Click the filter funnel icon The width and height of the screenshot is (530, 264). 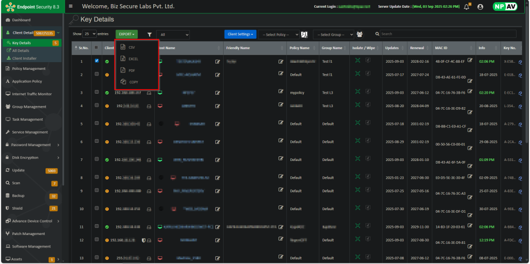click(x=149, y=35)
